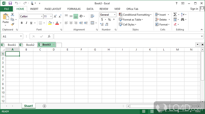The height and width of the screenshot is (114, 205).
Task: Click the Undo arrow icon
Action: pos(16,3)
